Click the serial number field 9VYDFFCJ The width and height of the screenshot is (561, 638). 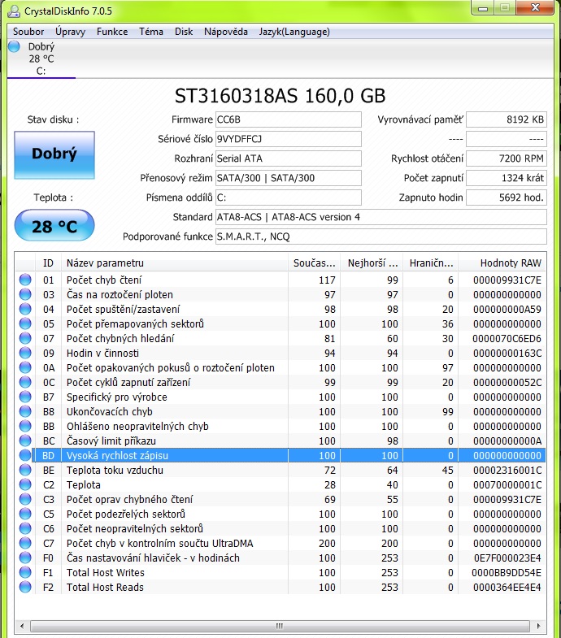[288, 139]
